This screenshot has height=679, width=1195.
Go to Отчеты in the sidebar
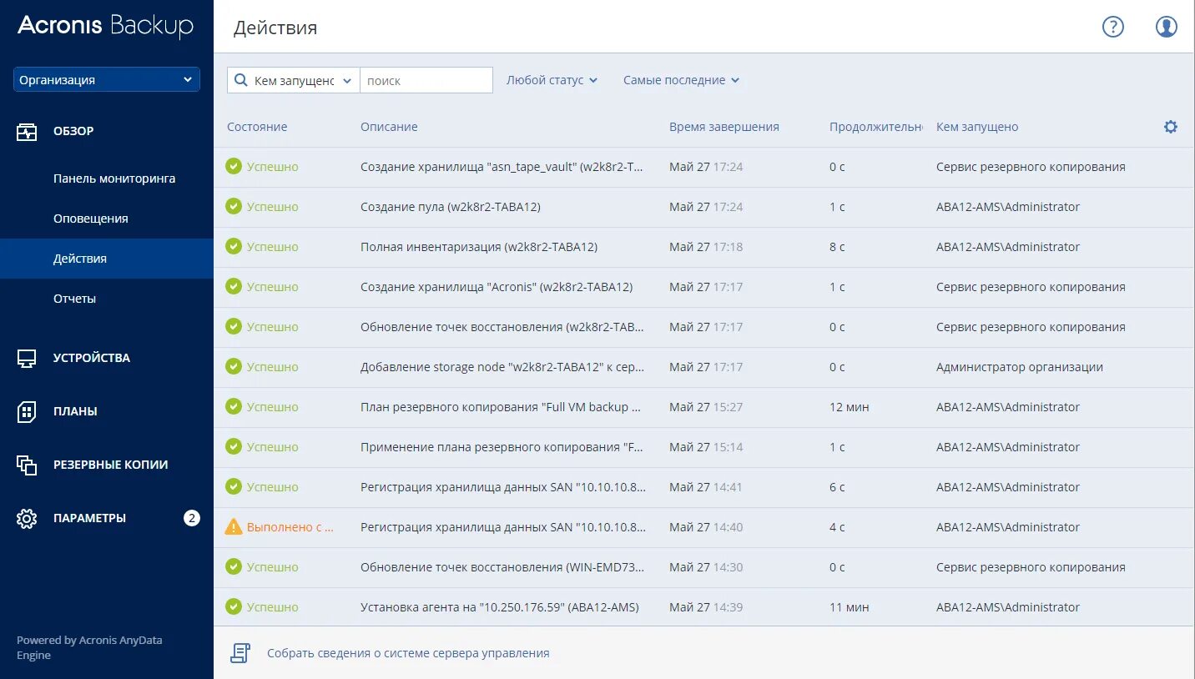coord(75,299)
